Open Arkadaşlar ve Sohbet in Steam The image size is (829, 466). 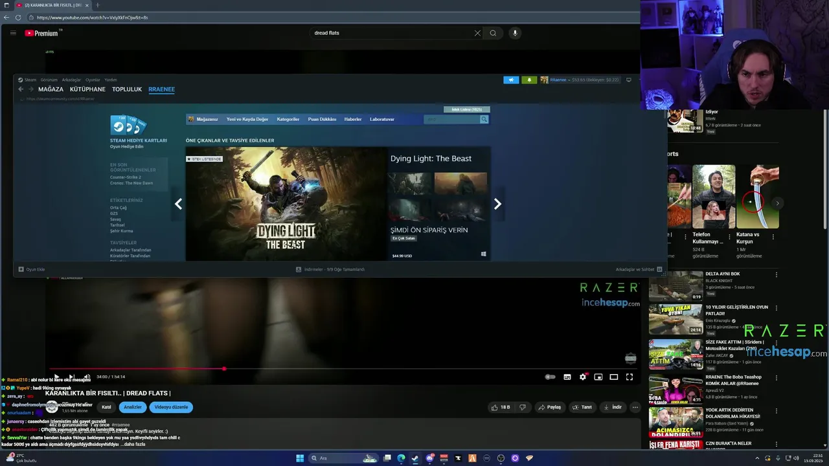(639, 269)
